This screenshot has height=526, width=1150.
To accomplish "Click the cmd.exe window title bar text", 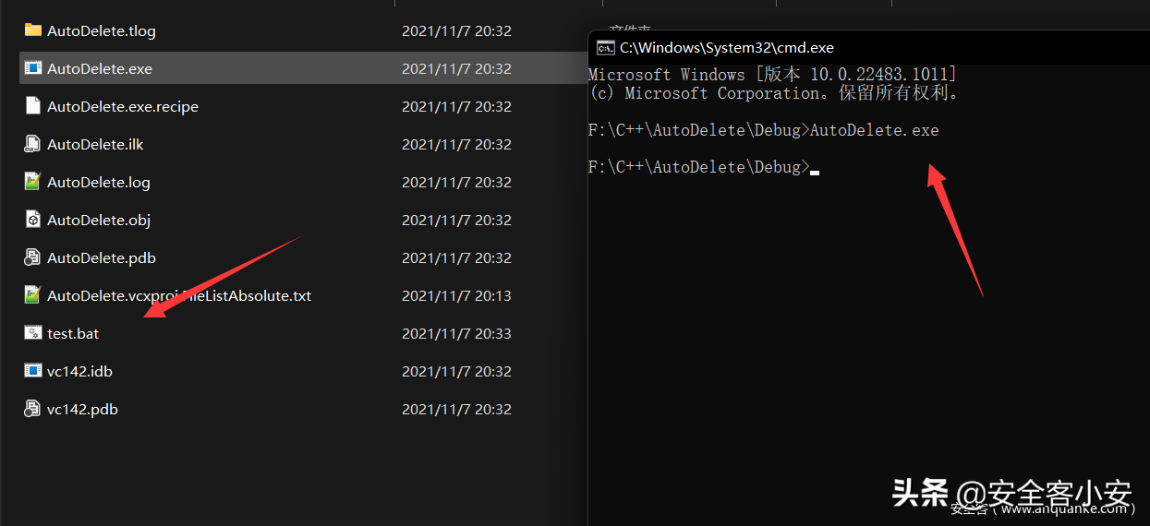I will click(727, 47).
